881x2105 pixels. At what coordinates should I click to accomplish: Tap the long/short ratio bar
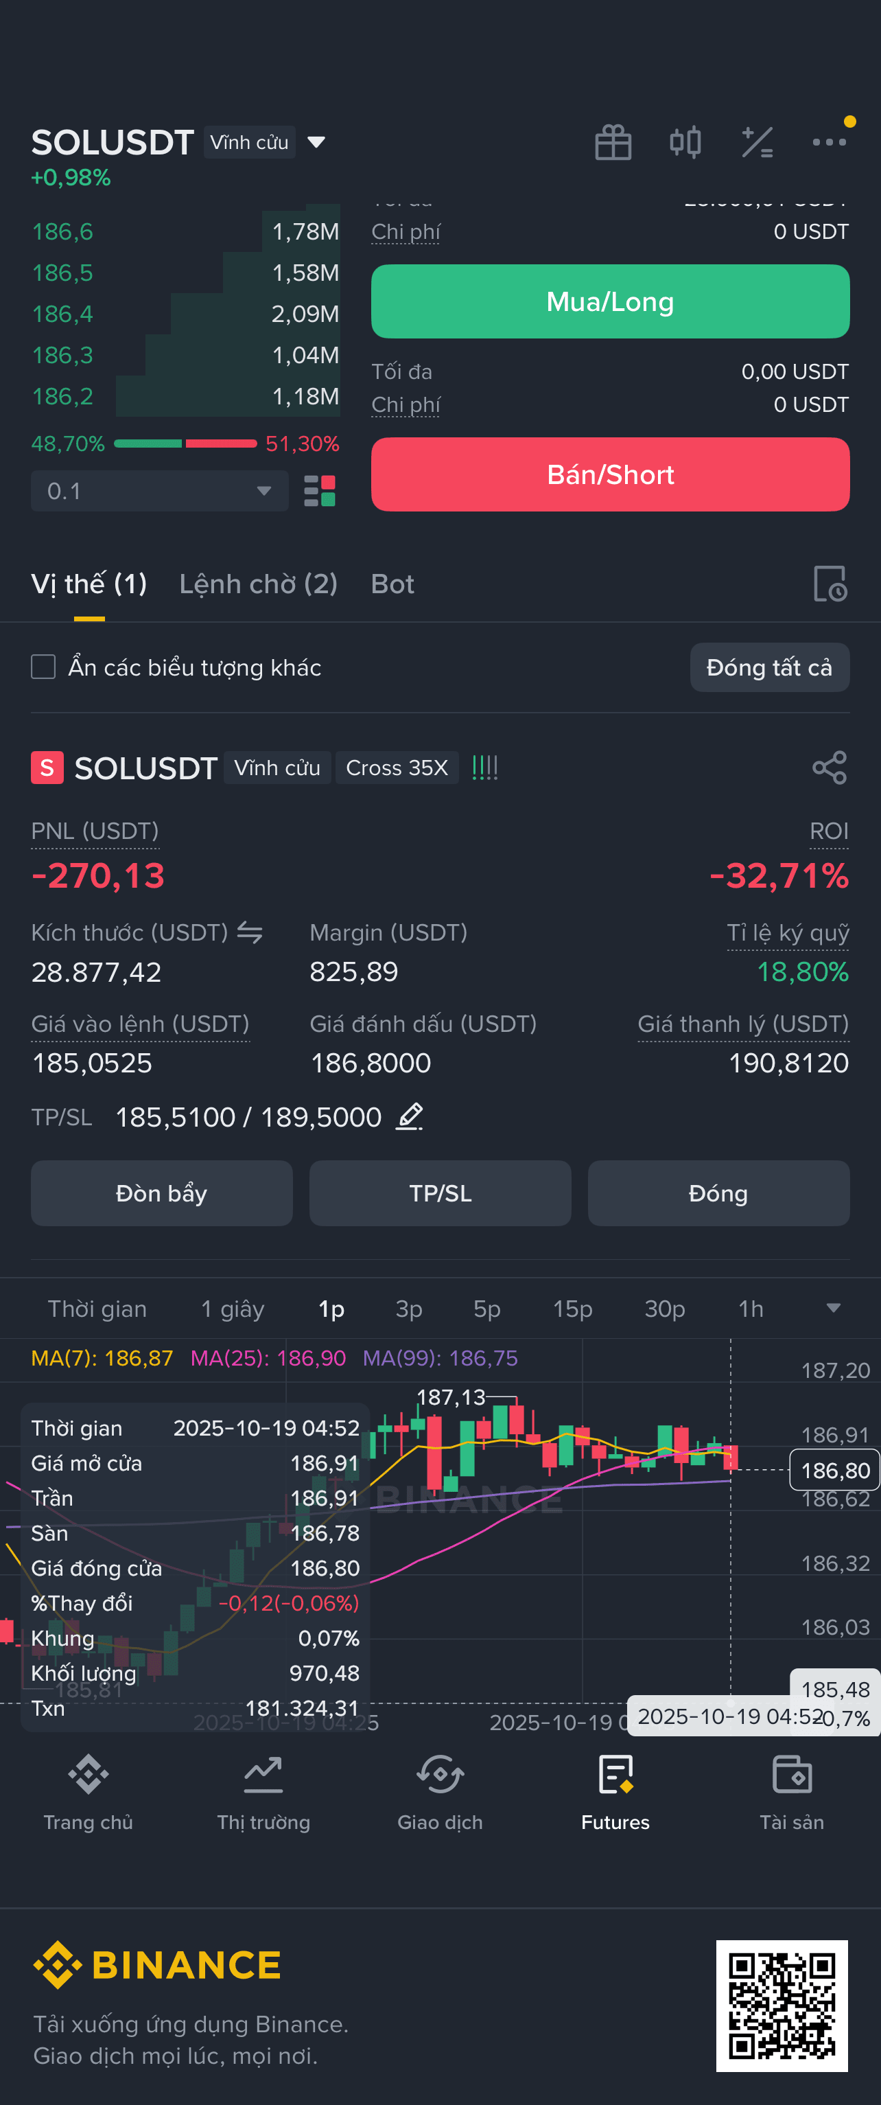pyautogui.click(x=185, y=444)
